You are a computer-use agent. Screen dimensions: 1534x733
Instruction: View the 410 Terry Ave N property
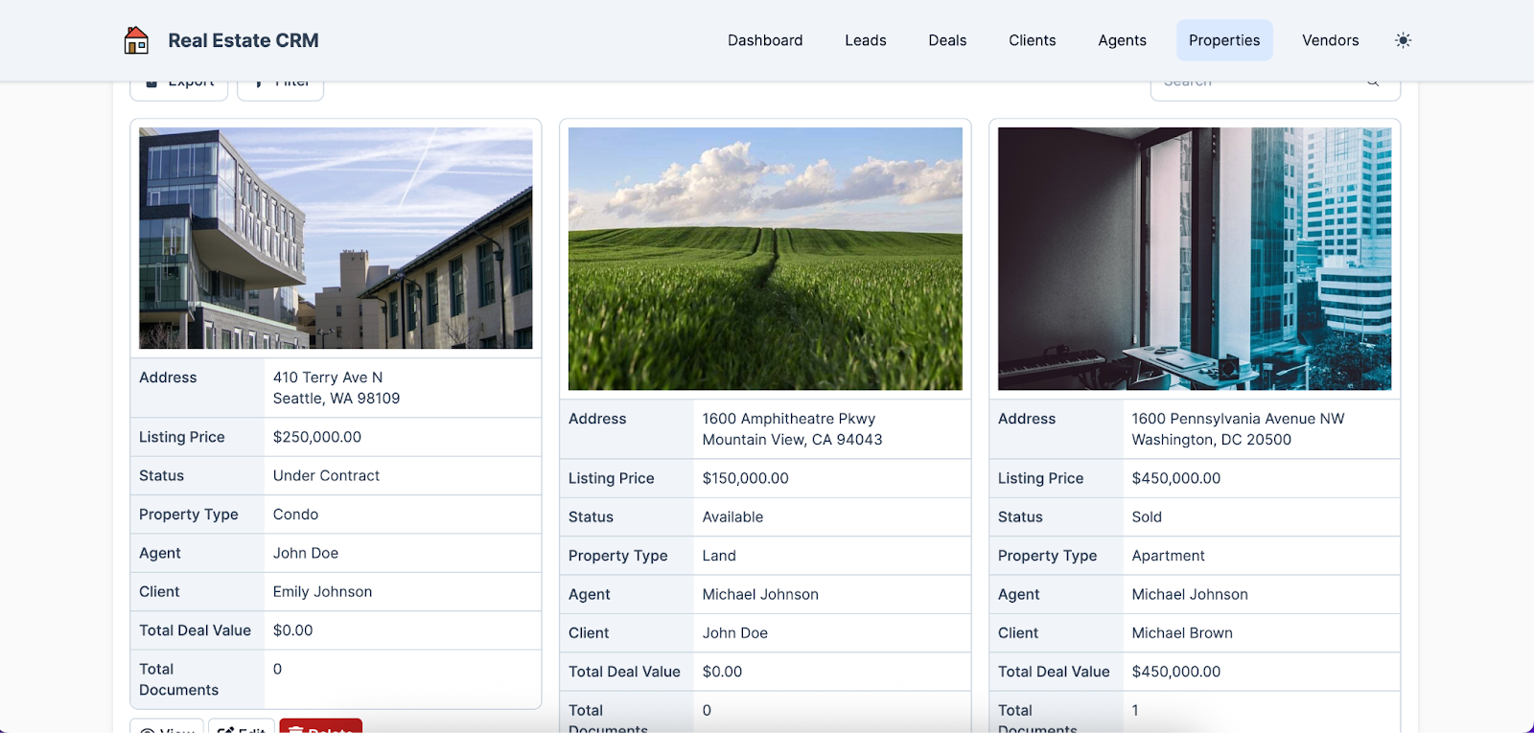tap(167, 727)
